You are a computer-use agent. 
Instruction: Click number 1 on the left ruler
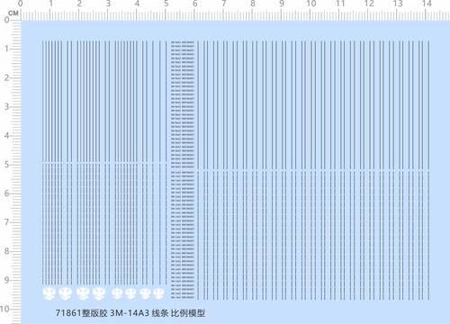click(x=6, y=49)
